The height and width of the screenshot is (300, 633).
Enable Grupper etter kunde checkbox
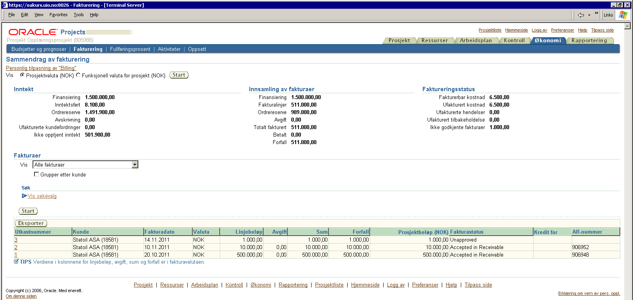click(36, 174)
